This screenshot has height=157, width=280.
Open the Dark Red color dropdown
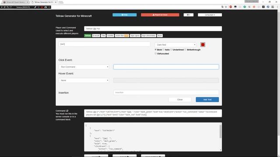point(175,44)
